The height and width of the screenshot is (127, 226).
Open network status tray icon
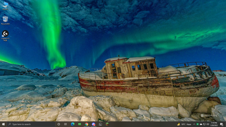pos(204,124)
